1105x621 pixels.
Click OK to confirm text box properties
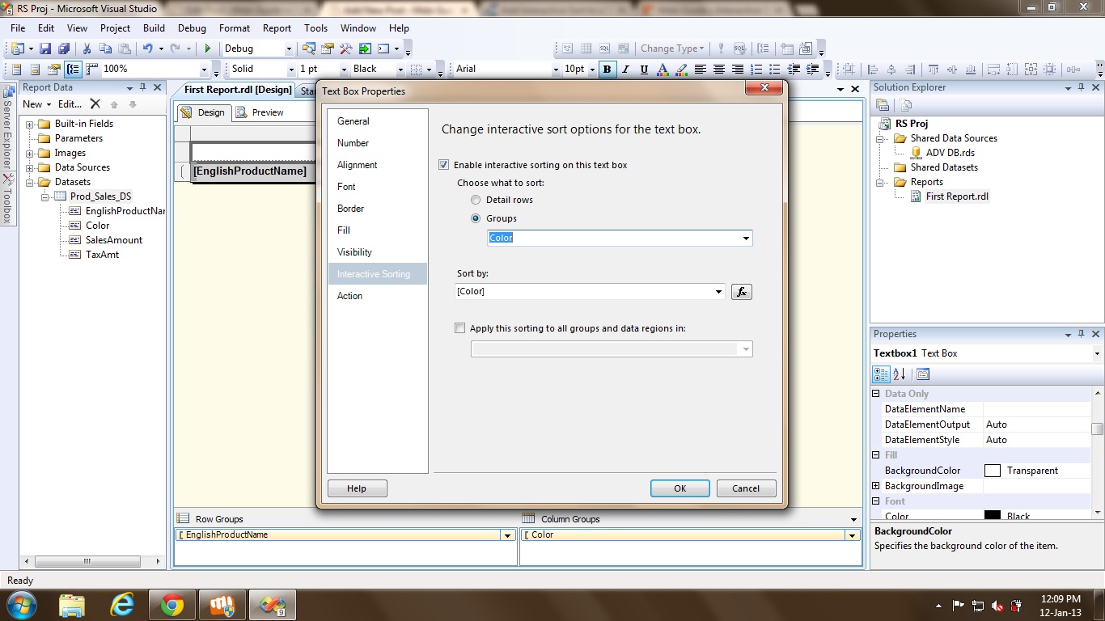pos(680,488)
